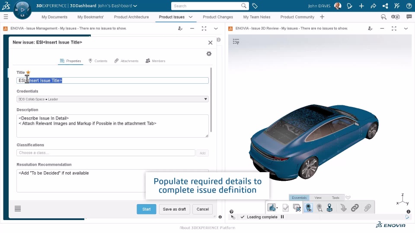Open the help question mark in top bar
The width and height of the screenshot is (415, 233).
409,6
